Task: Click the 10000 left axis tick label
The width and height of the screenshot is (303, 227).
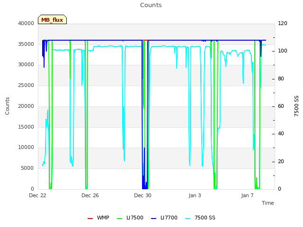Action: point(26,148)
